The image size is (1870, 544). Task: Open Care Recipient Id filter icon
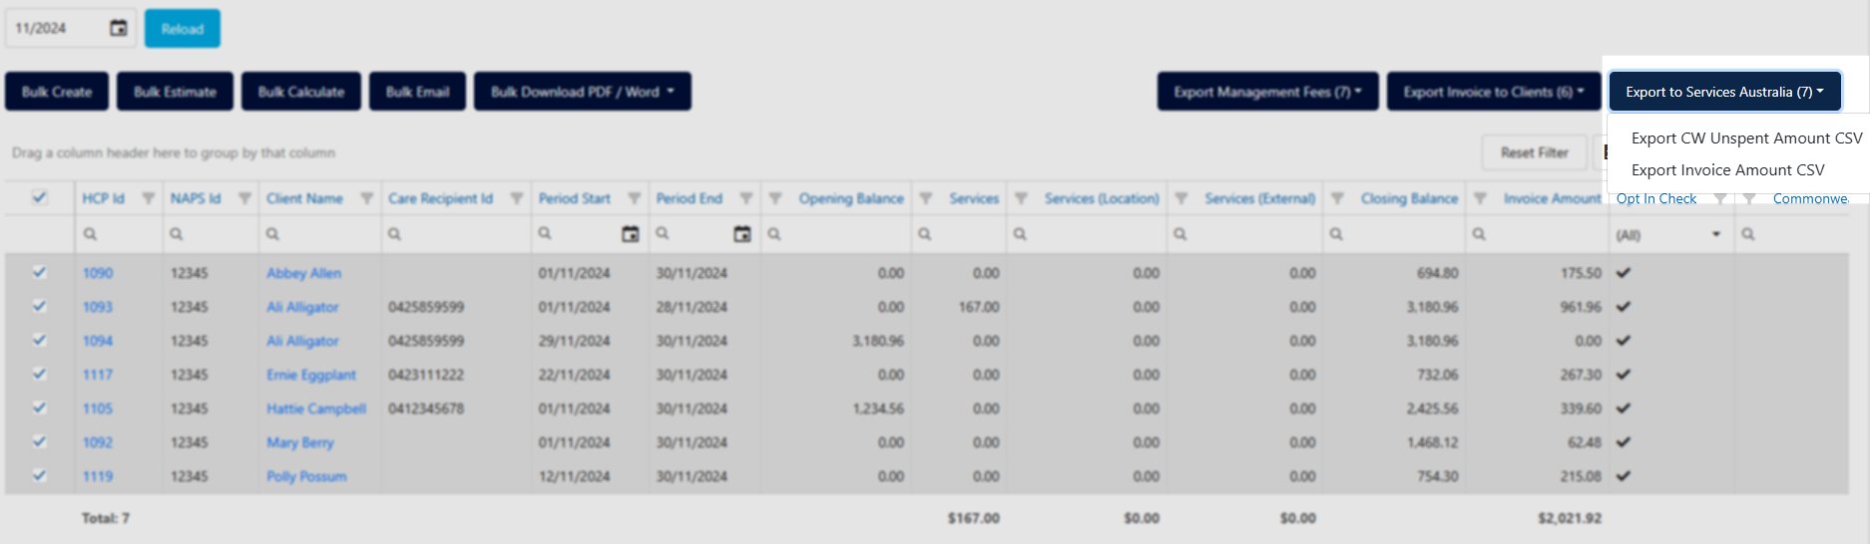coord(517,198)
